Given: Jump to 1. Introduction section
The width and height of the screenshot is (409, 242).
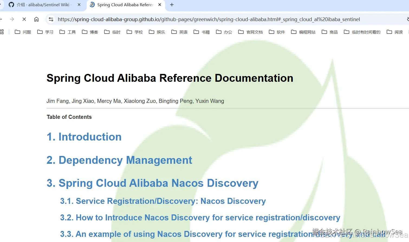Looking at the screenshot, I should (84, 137).
